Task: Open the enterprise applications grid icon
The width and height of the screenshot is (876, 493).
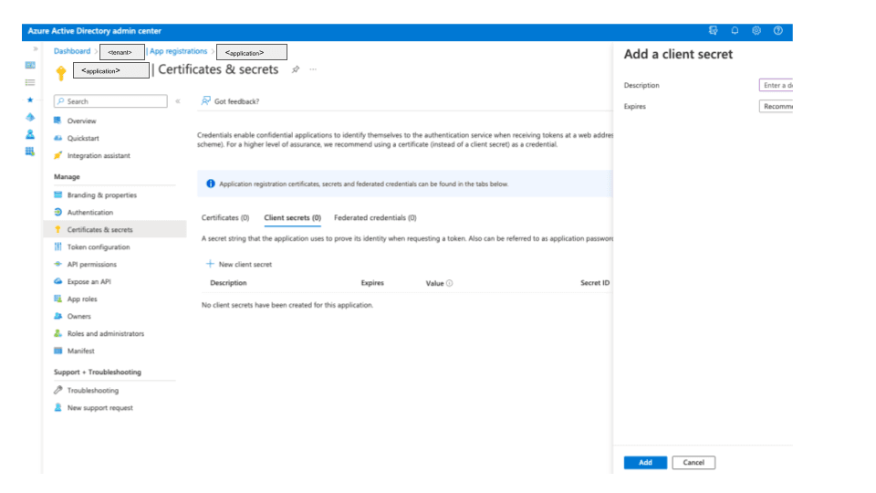Action: [x=30, y=152]
